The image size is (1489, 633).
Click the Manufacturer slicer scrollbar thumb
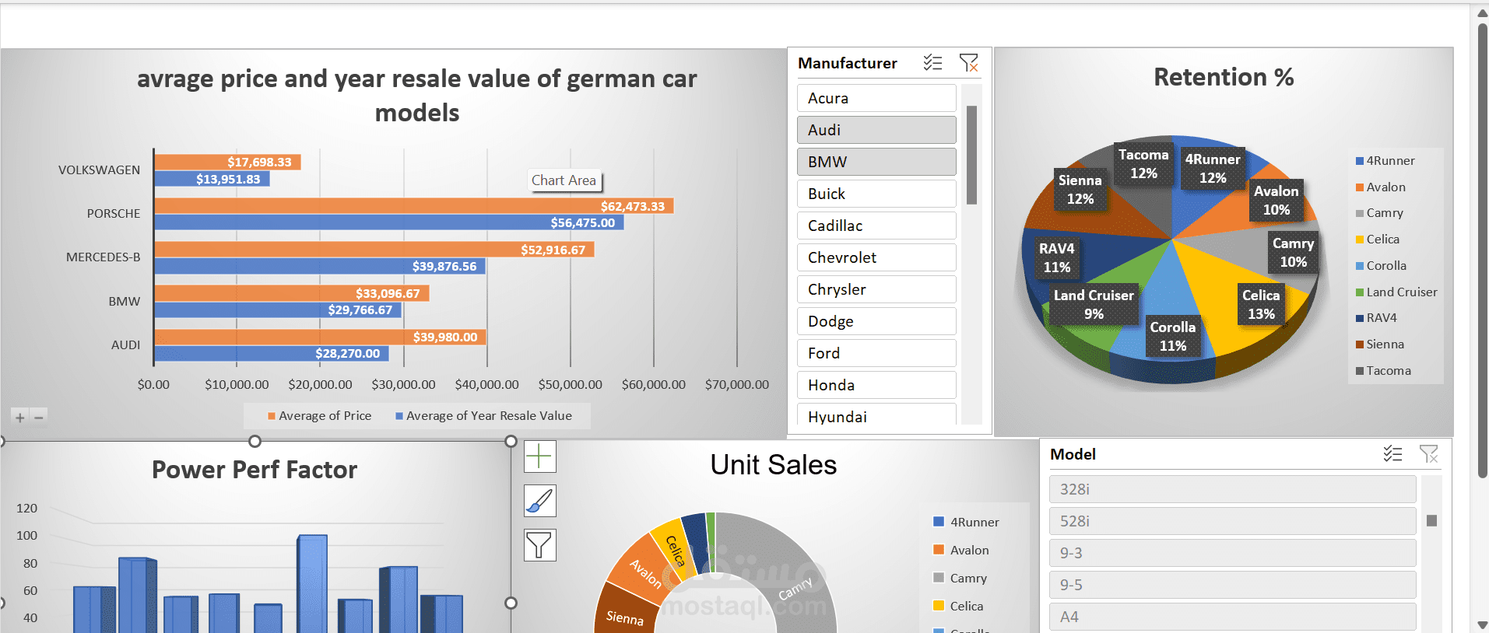(x=971, y=155)
